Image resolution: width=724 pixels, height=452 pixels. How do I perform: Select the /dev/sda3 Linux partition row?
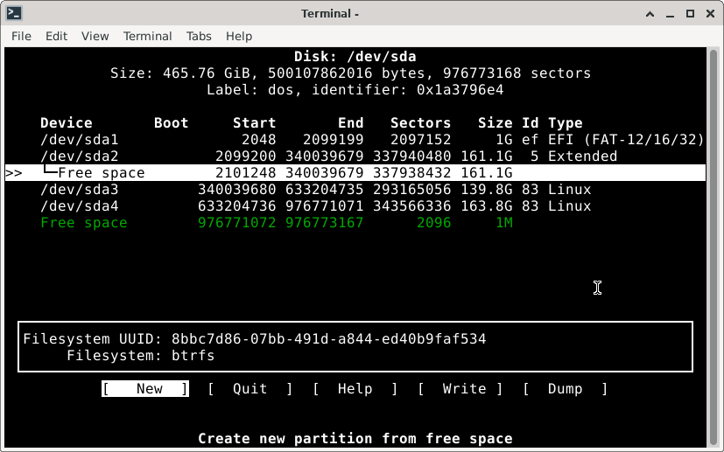coord(350,190)
